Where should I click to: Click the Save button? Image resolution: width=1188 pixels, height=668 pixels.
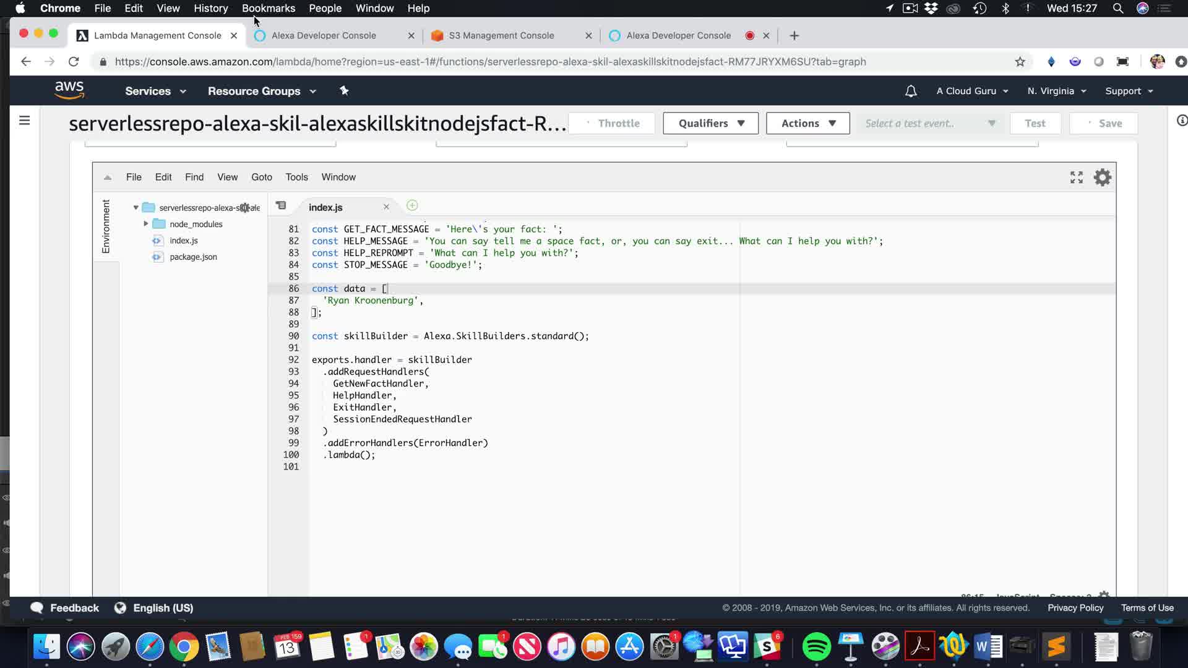(x=1103, y=123)
